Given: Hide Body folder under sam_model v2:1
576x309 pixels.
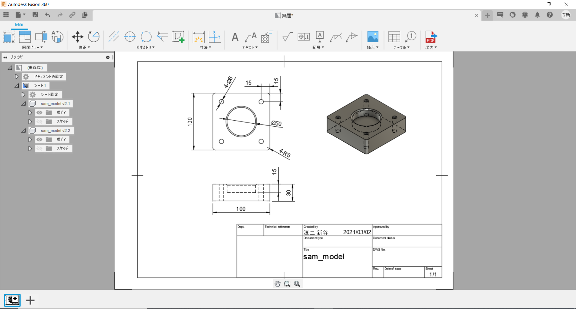Looking at the screenshot, I should click(x=39, y=113).
